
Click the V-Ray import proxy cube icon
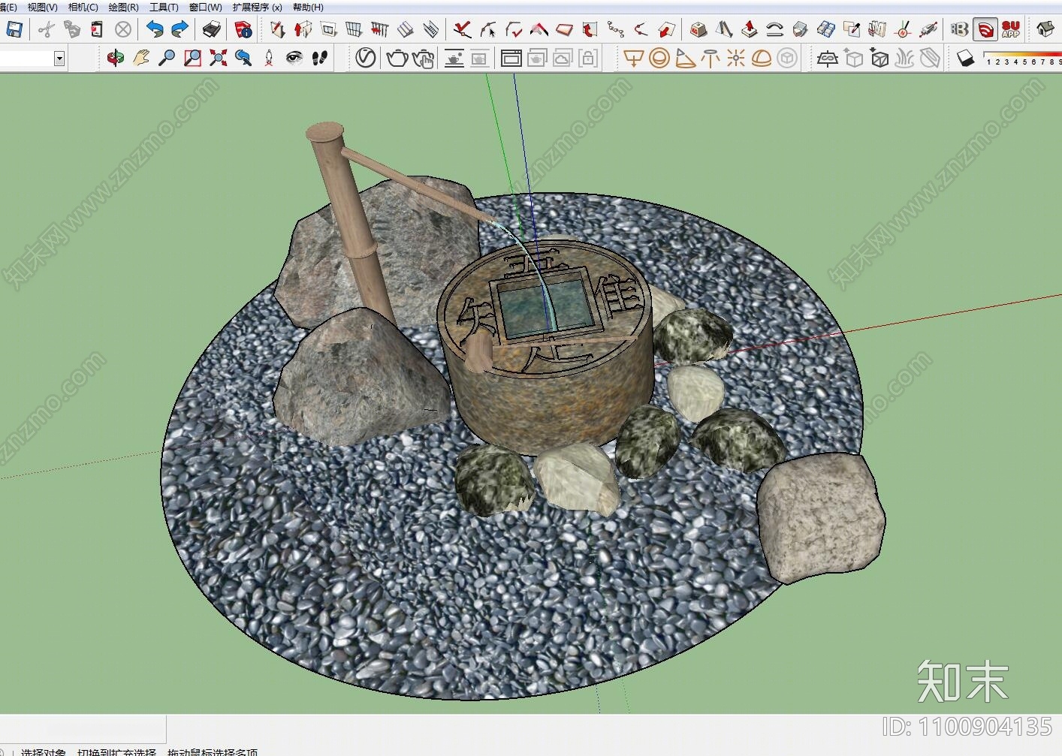[x=879, y=58]
